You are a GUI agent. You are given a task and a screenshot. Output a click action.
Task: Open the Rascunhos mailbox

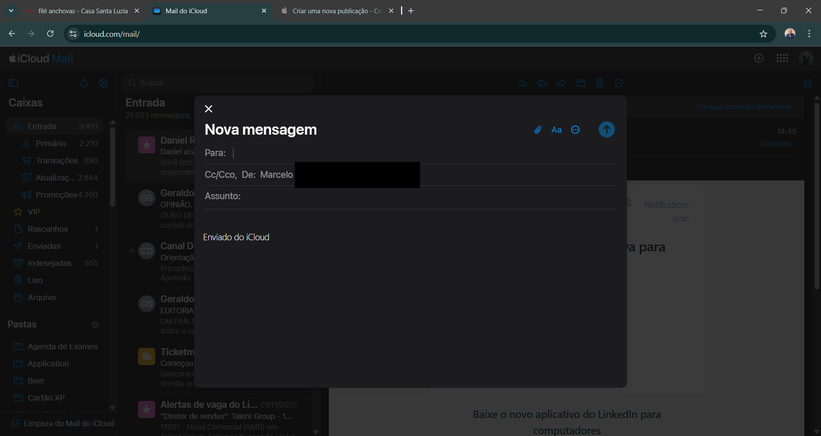(x=55, y=229)
